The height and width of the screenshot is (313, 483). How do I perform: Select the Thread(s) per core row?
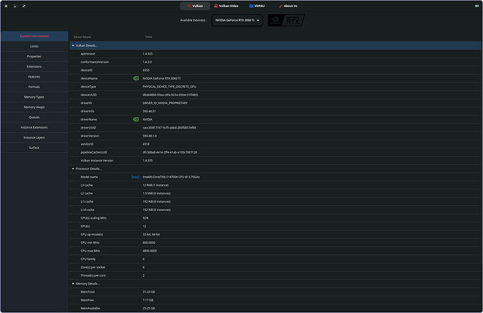point(275,275)
